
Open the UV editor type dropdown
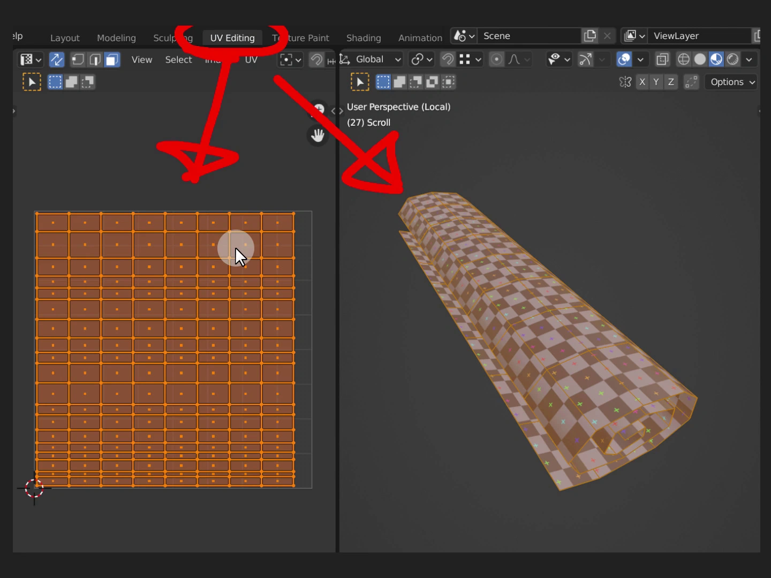coord(30,59)
